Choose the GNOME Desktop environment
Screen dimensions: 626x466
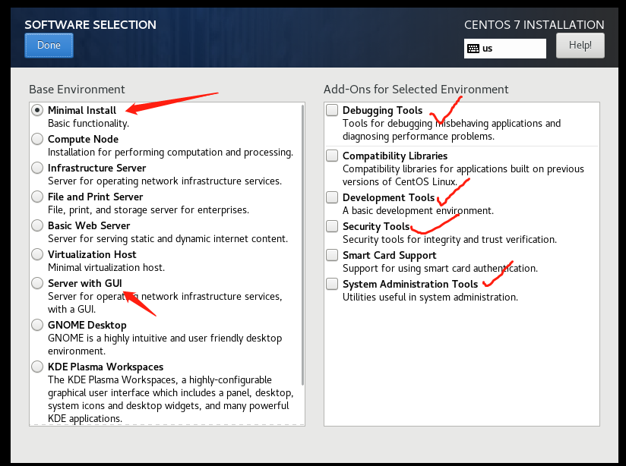point(37,325)
